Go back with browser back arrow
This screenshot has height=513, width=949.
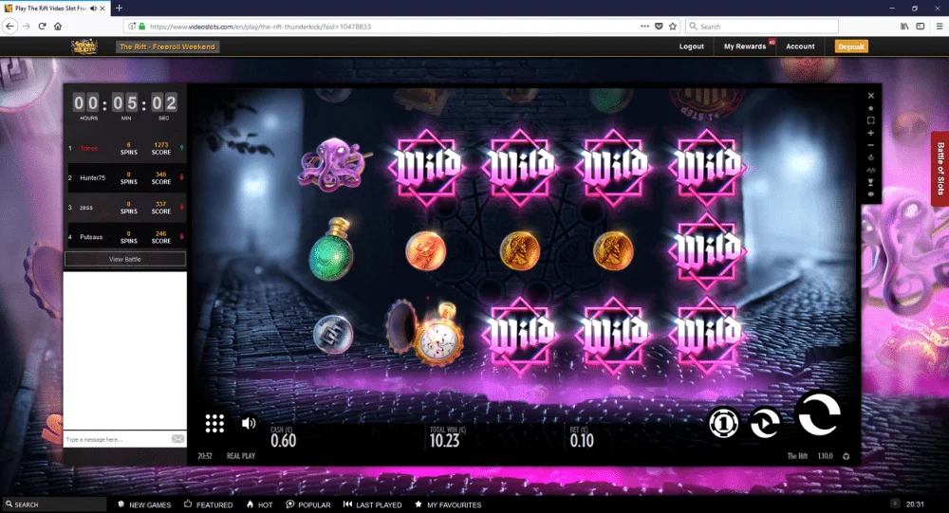9,26
